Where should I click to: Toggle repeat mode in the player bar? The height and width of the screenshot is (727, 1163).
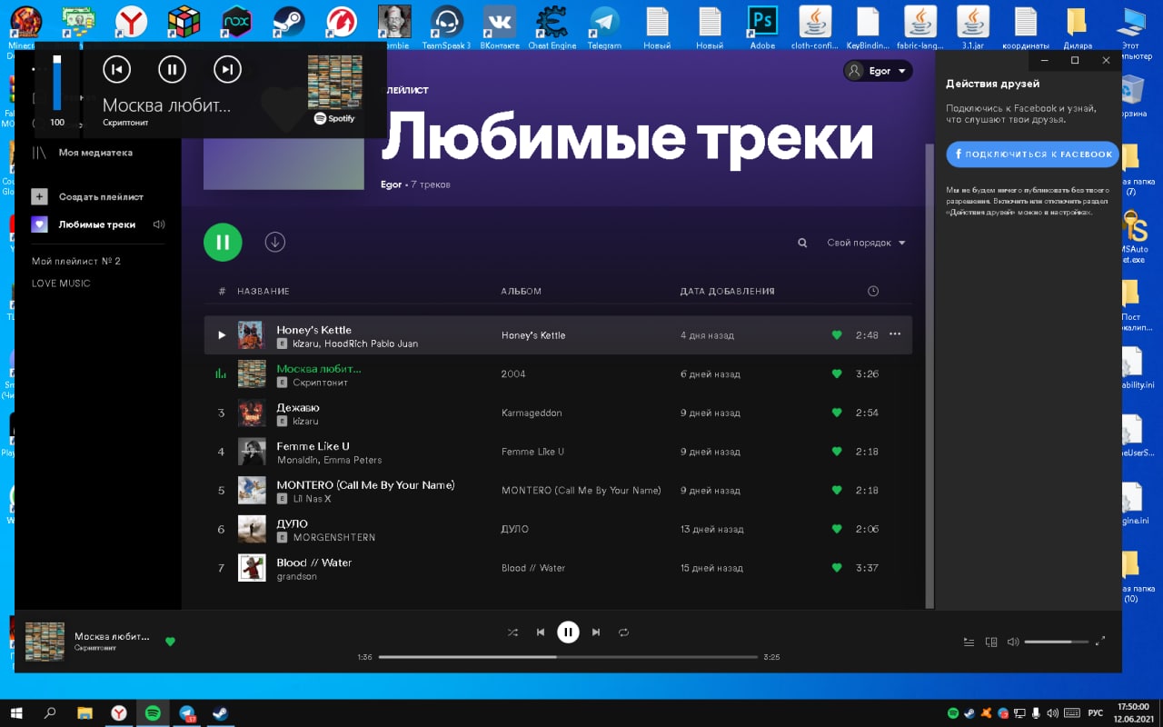coord(623,632)
